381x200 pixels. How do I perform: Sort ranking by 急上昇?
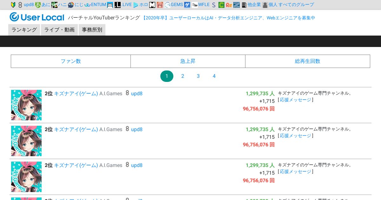pyautogui.click(x=188, y=61)
